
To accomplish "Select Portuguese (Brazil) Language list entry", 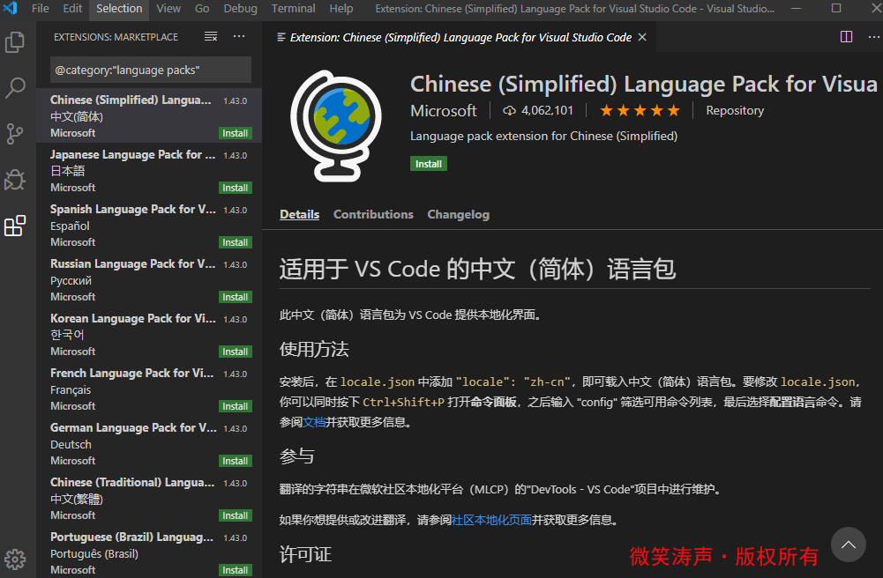I will point(149,552).
